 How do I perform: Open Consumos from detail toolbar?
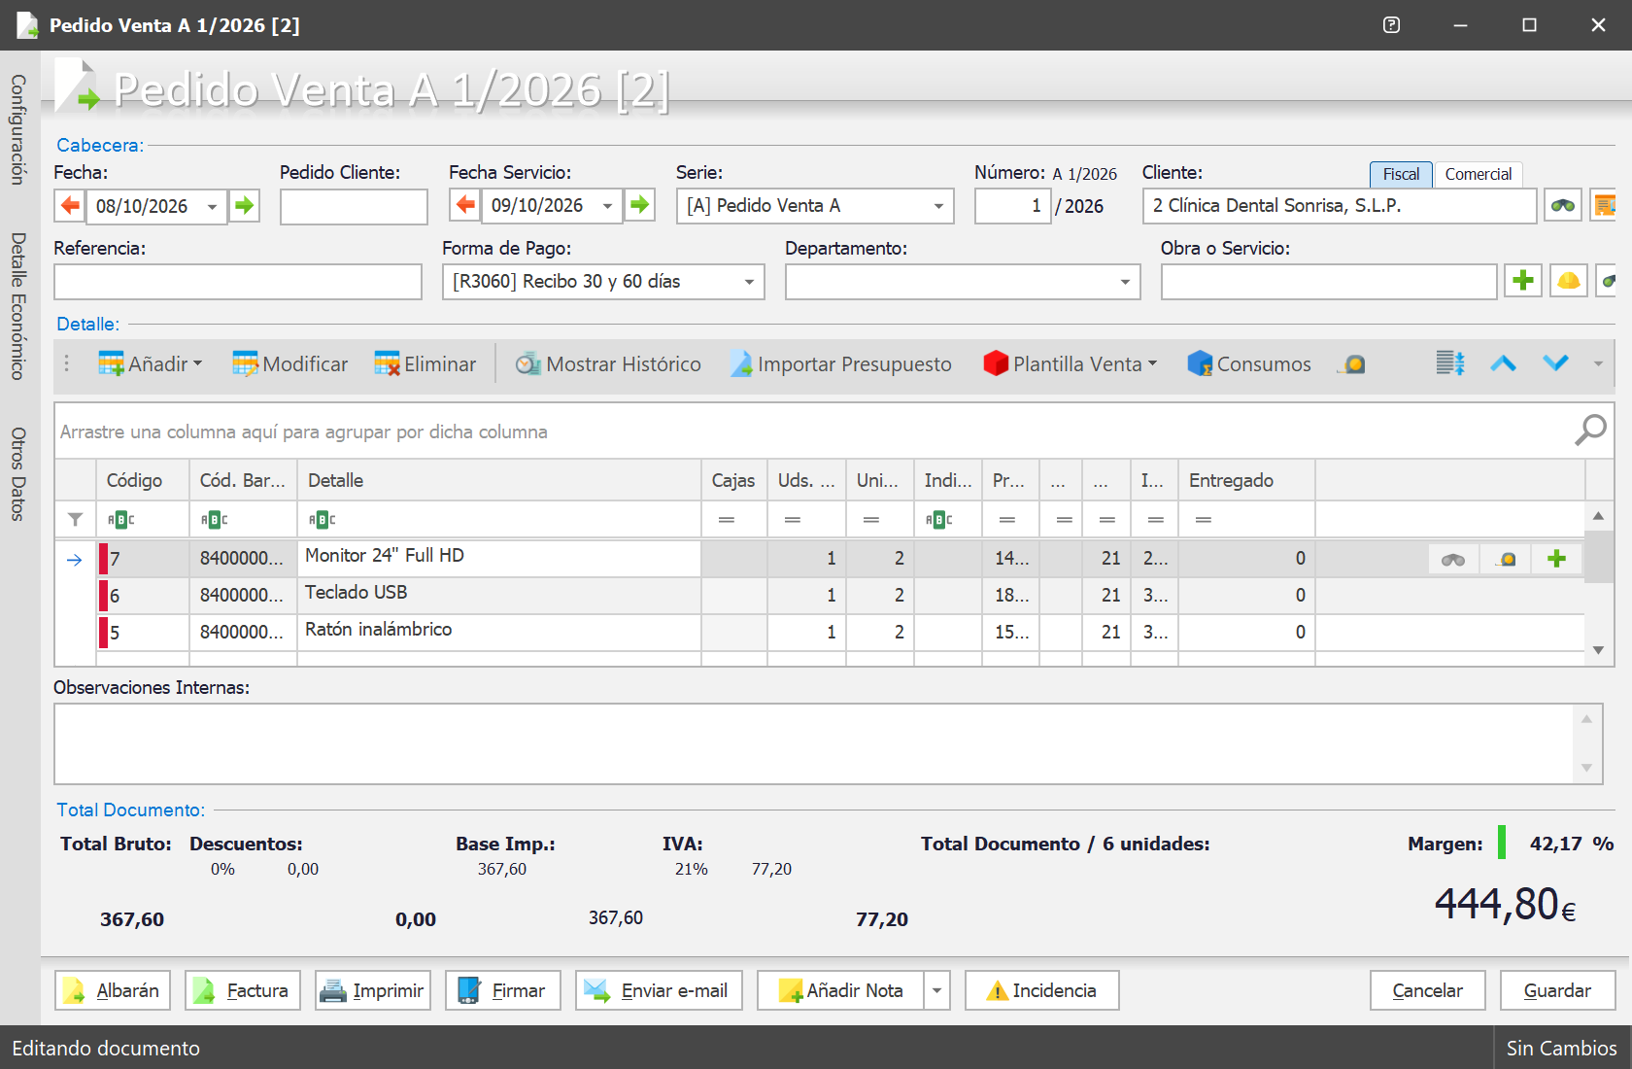click(1249, 364)
